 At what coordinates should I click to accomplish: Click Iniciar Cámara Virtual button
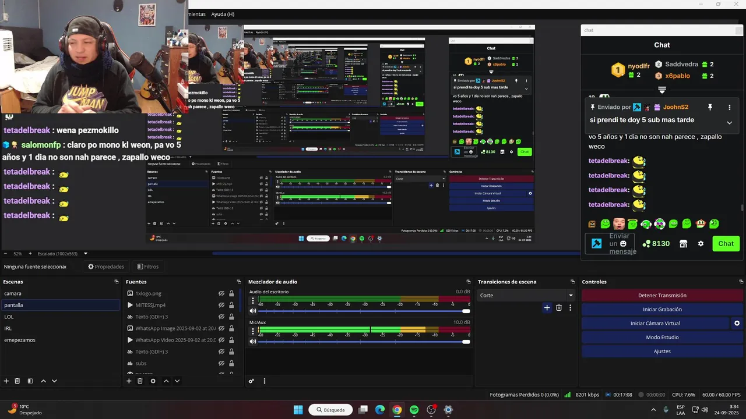point(655,324)
